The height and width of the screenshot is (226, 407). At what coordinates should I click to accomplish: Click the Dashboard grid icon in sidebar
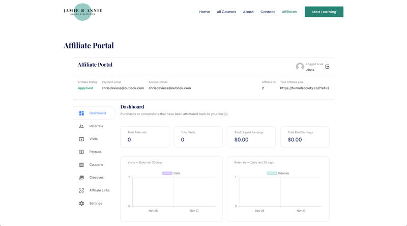pyautogui.click(x=81, y=114)
